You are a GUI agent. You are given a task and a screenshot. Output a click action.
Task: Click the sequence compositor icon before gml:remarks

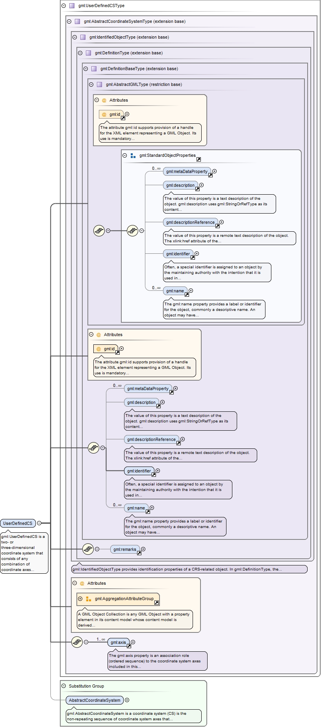pos(88,549)
